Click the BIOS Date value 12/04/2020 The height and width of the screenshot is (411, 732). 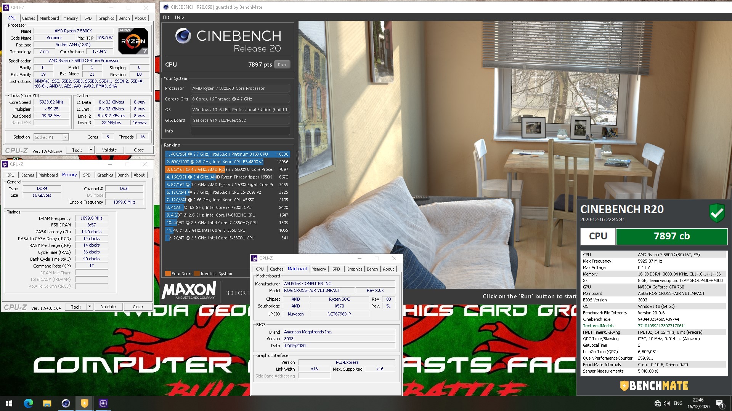tap(339, 346)
